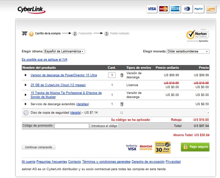This screenshot has width=220, height=178.
Task: Open the Preguntas frecuentes link
Action: click(x=52, y=162)
